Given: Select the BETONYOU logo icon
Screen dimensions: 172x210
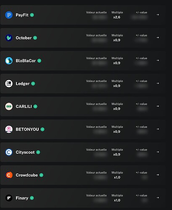Looking at the screenshot, I should pos(9,129).
